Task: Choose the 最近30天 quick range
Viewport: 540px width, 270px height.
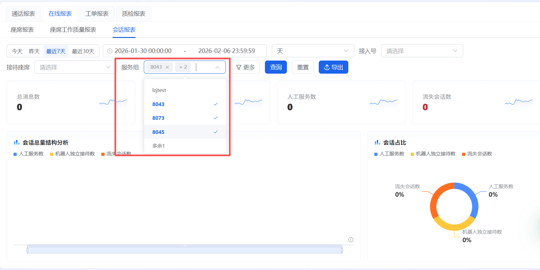Action: coord(83,51)
